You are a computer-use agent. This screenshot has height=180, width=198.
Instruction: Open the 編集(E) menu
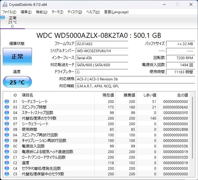pos(26,12)
